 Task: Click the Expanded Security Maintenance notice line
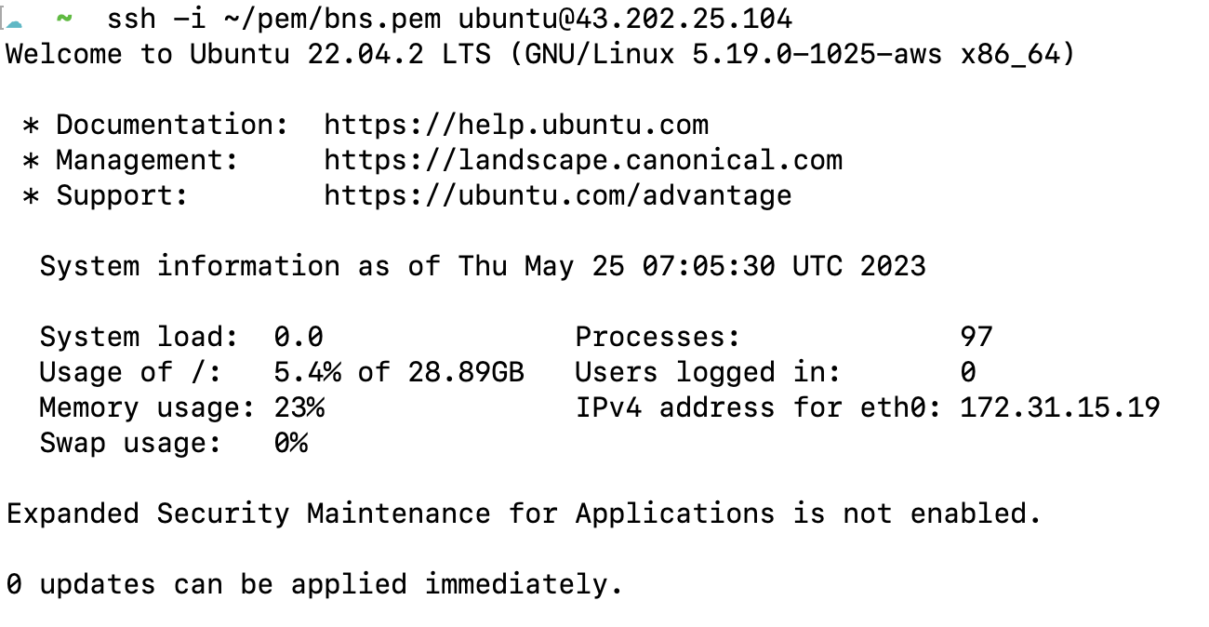coord(524,514)
